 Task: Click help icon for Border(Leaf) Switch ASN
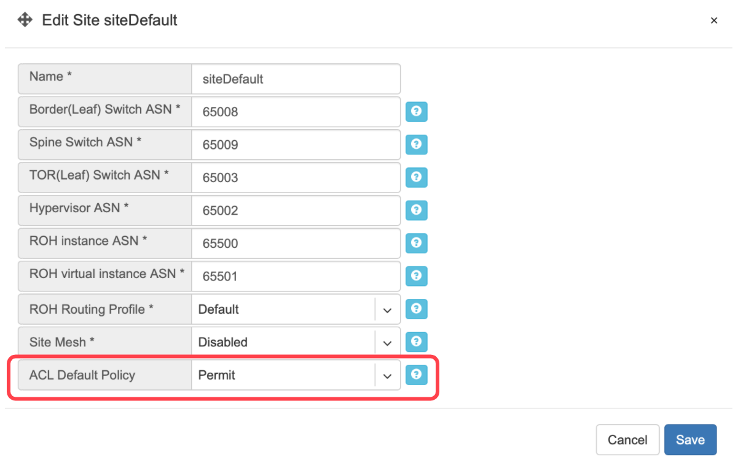pyautogui.click(x=416, y=112)
